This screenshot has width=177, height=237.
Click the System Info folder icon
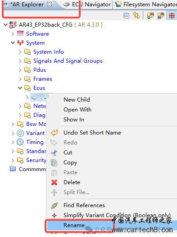27,52
